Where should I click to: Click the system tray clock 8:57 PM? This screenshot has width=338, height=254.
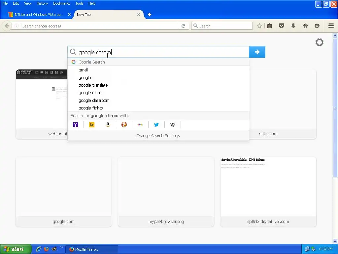tap(326, 249)
